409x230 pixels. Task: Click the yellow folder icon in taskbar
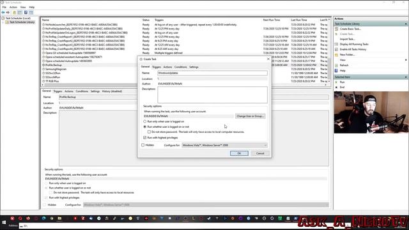[x=59, y=218]
